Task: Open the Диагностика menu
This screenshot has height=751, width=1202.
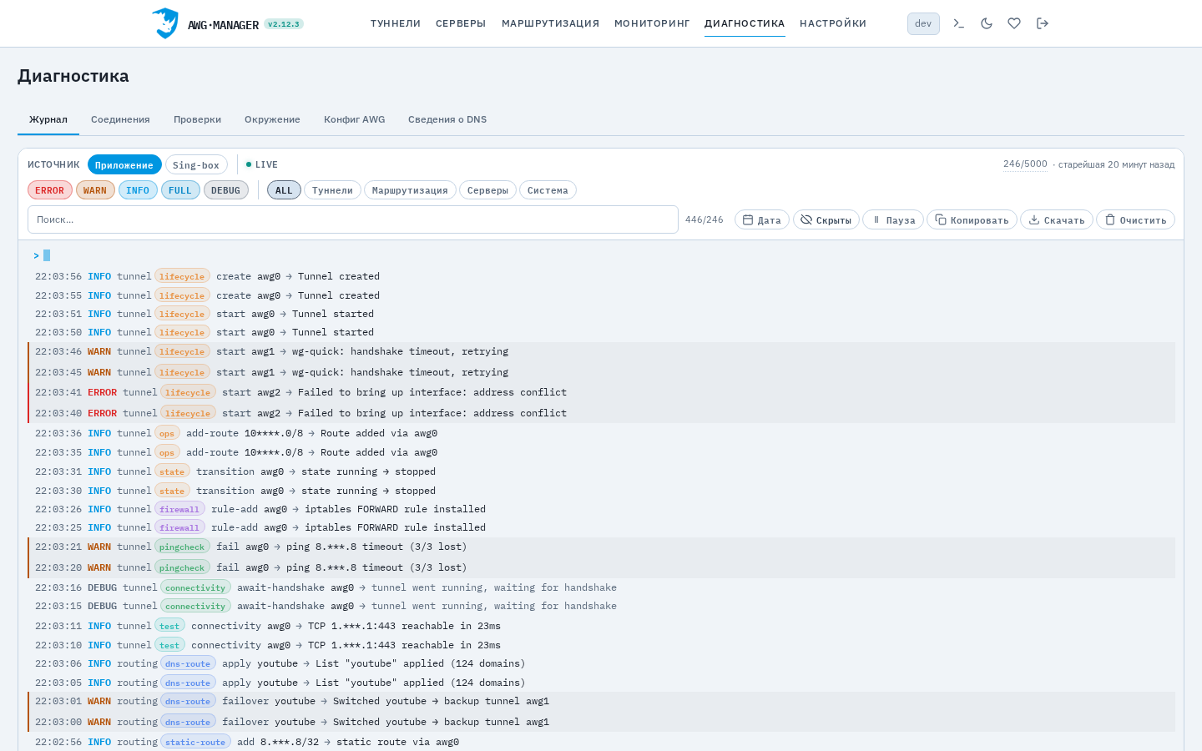Action: click(x=745, y=23)
